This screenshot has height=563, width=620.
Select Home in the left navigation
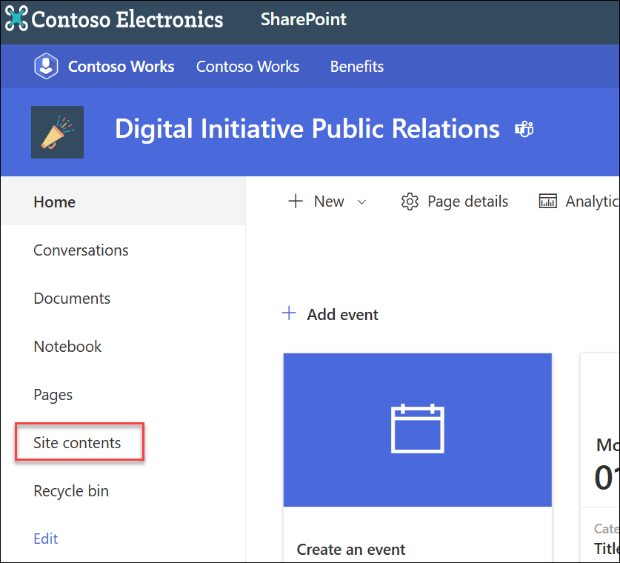54,201
